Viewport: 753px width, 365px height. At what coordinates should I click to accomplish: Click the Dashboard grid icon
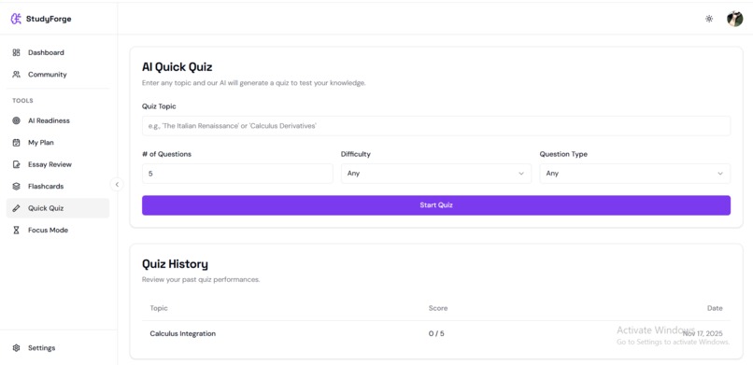16,52
